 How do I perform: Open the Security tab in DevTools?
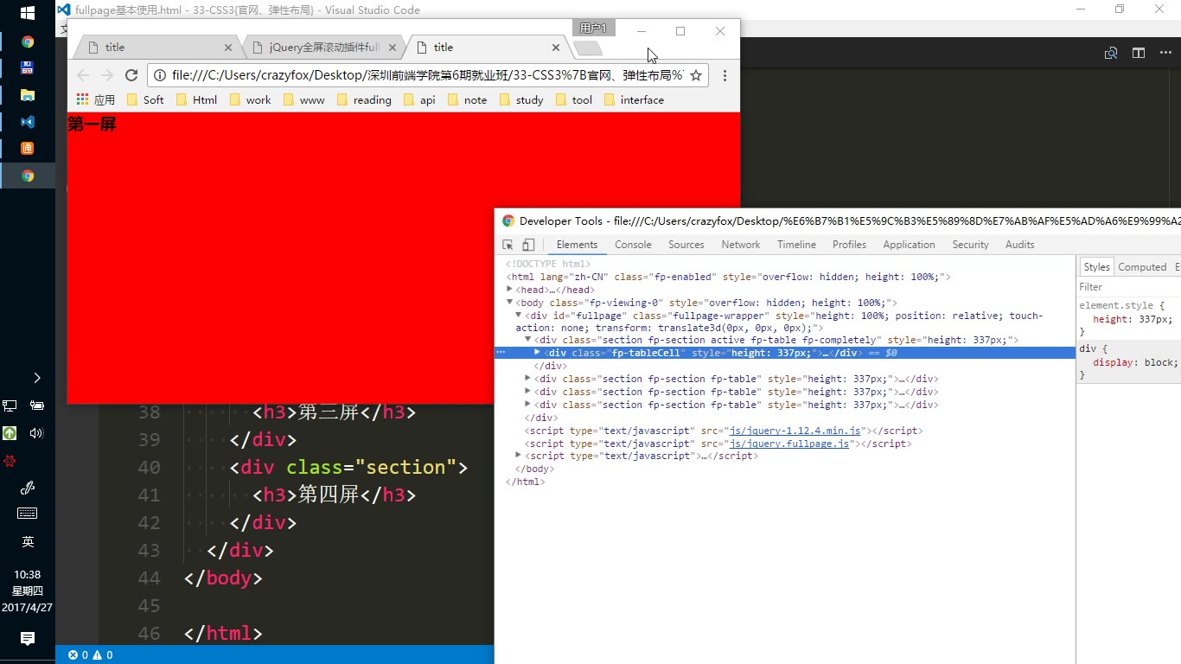pos(970,245)
